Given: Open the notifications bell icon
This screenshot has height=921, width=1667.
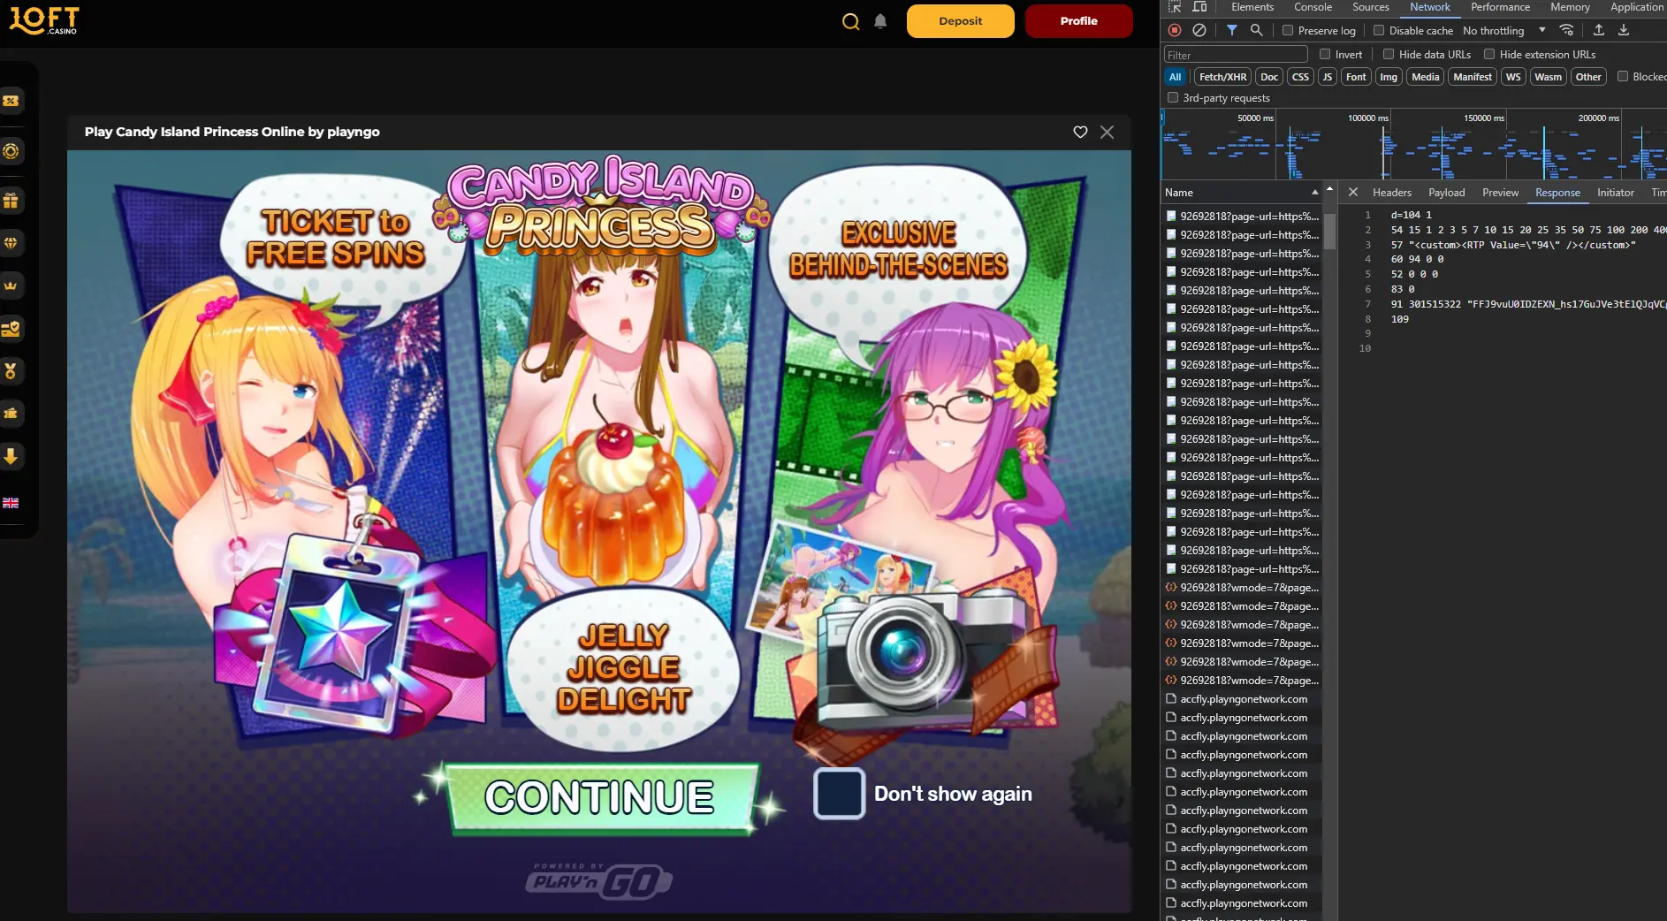Looking at the screenshot, I should pyautogui.click(x=880, y=21).
